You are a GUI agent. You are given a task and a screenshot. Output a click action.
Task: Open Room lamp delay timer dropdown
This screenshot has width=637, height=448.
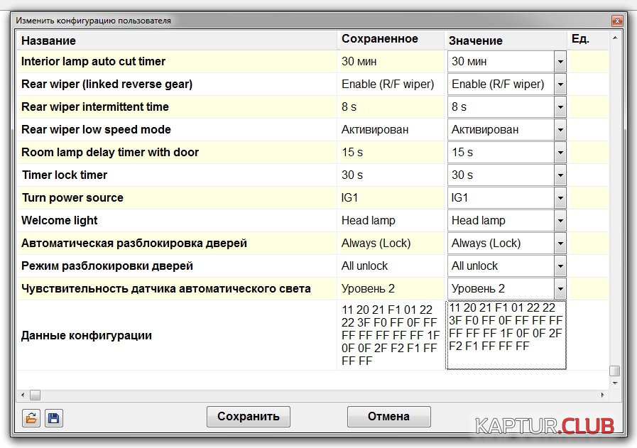pyautogui.click(x=560, y=153)
